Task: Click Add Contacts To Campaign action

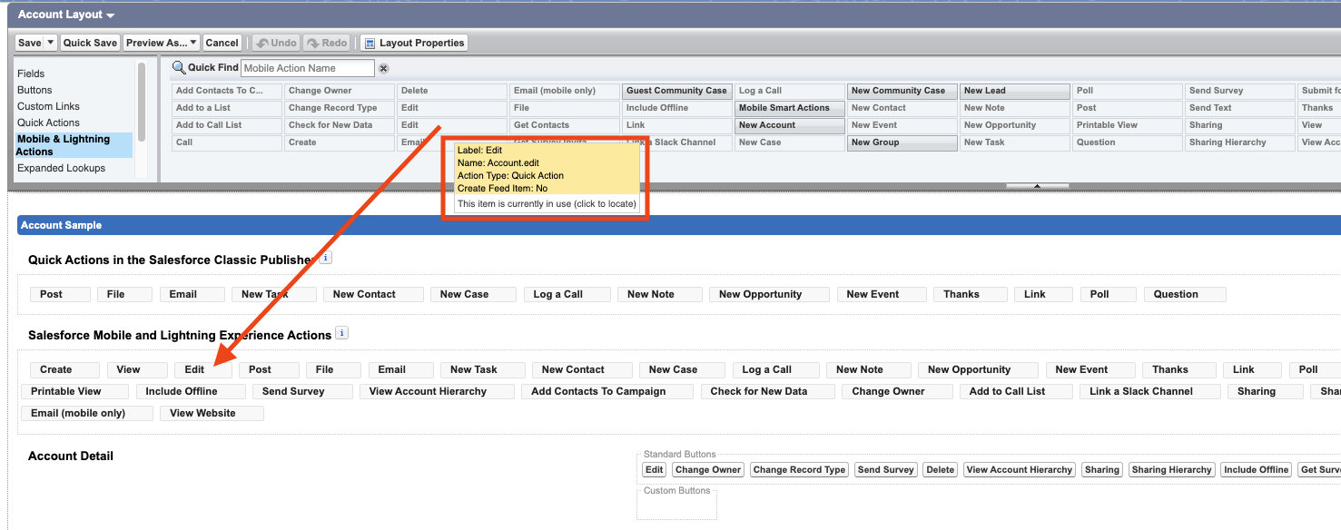Action: click(x=607, y=391)
